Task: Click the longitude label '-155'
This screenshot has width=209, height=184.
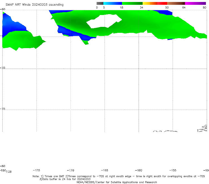Action: [173, 170]
